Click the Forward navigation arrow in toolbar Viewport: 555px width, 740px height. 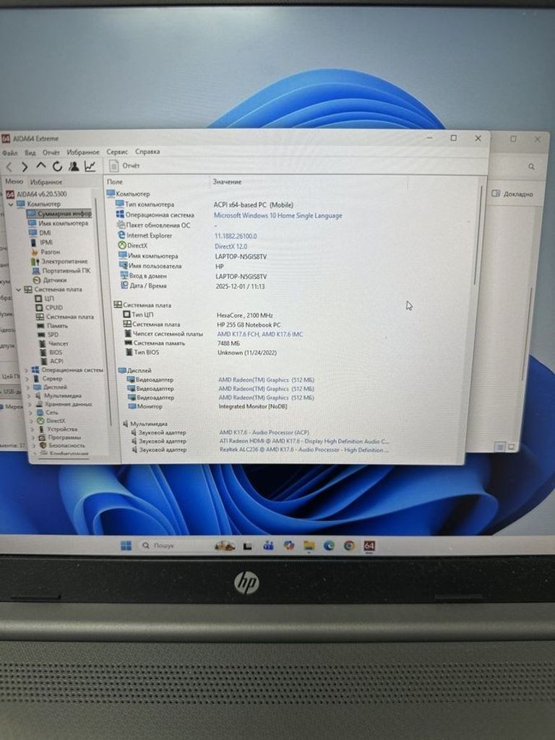coord(24,167)
